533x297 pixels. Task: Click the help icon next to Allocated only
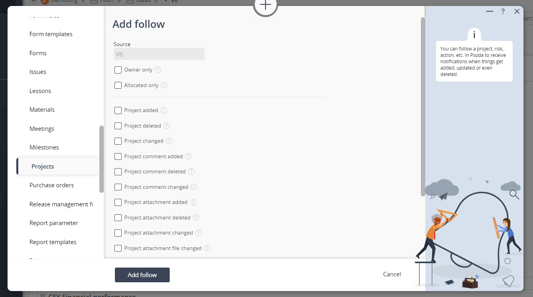164,85
